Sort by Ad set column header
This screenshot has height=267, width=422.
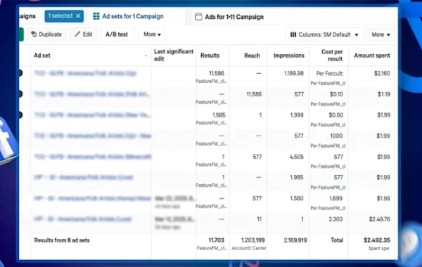pyautogui.click(x=42, y=56)
